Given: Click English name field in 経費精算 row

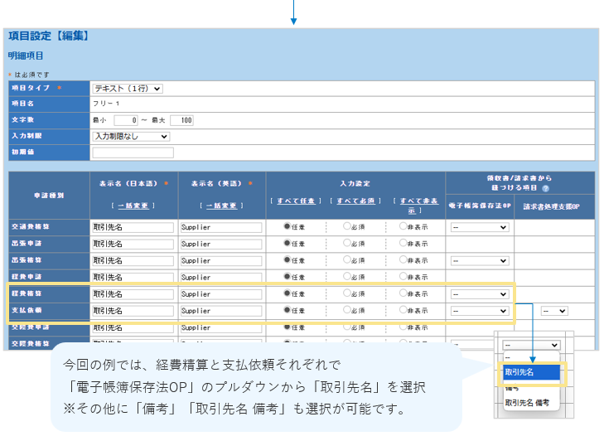Looking at the screenshot, I should pos(220,294).
